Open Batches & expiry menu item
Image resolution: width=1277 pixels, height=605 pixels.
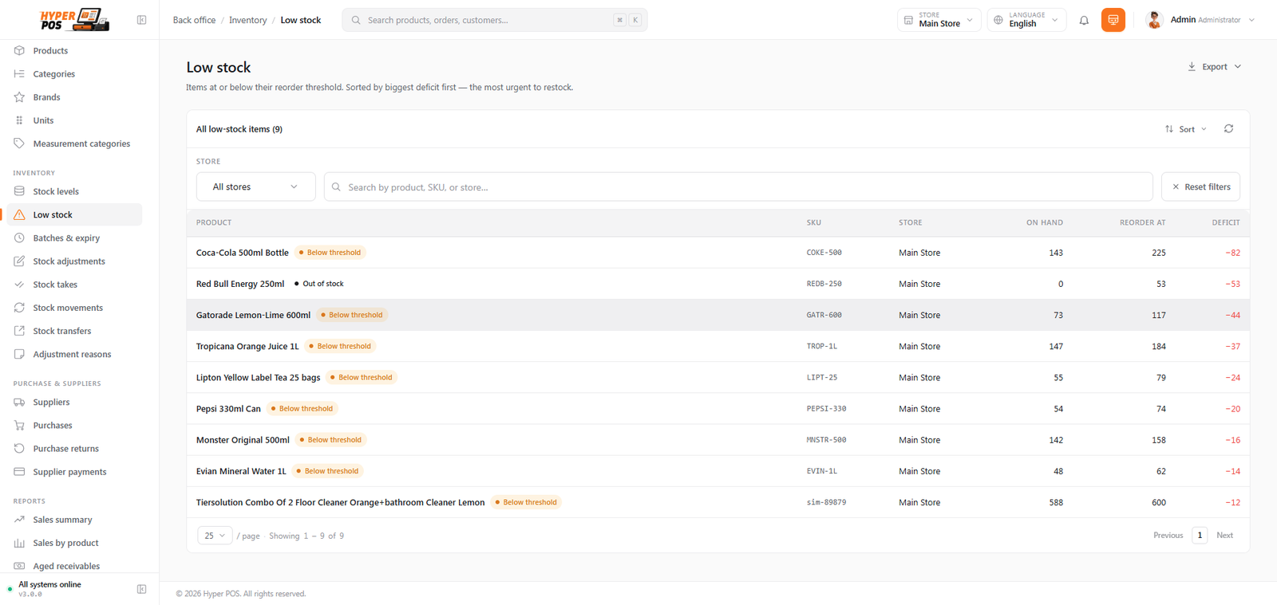(x=66, y=238)
